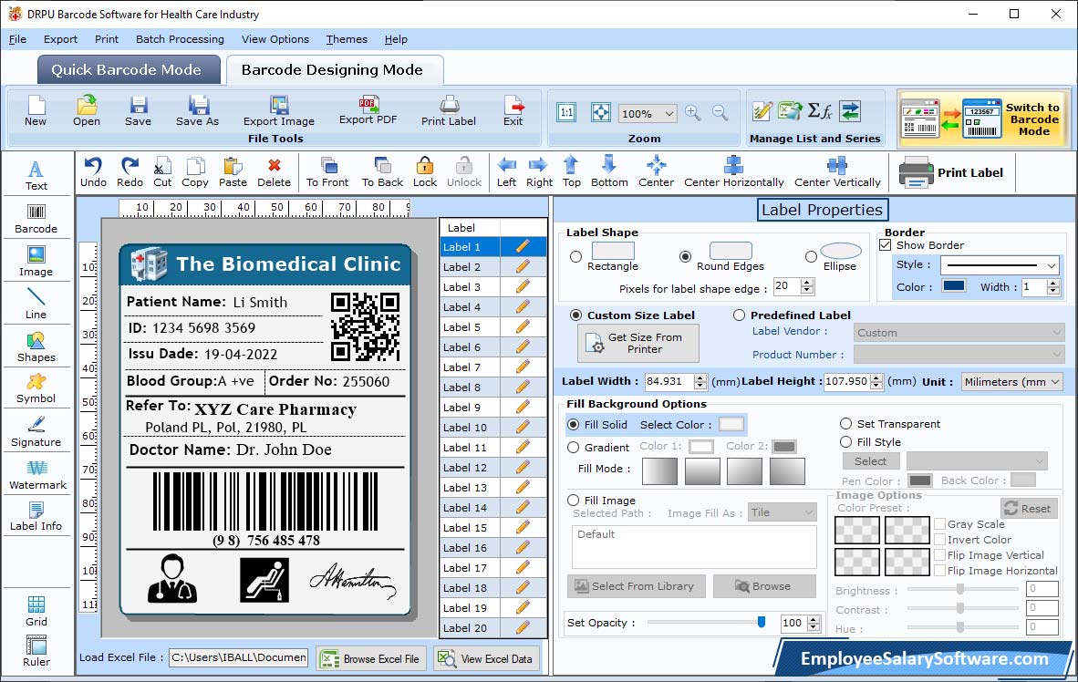This screenshot has height=682, width=1078.
Task: Uncheck the Show Border checkbox
Action: (x=886, y=244)
